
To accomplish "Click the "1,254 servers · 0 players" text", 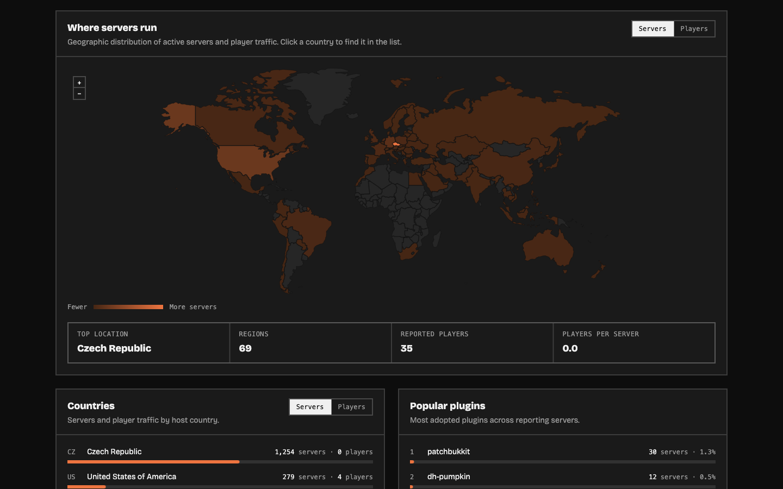I will (x=324, y=452).
